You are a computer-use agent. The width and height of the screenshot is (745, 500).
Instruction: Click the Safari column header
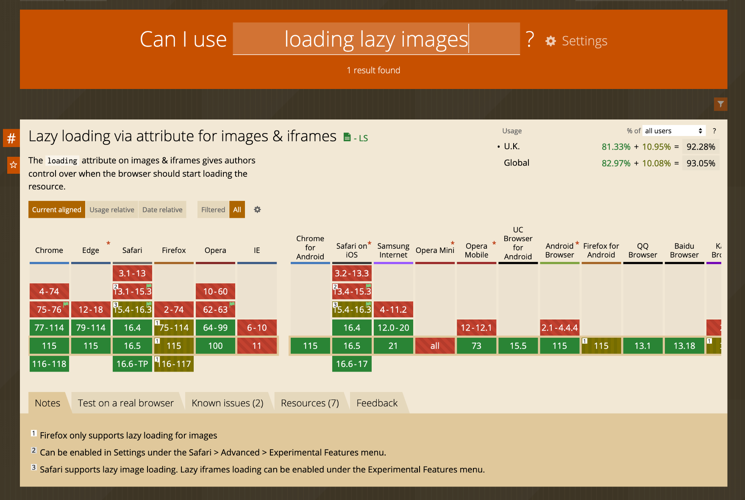(132, 250)
